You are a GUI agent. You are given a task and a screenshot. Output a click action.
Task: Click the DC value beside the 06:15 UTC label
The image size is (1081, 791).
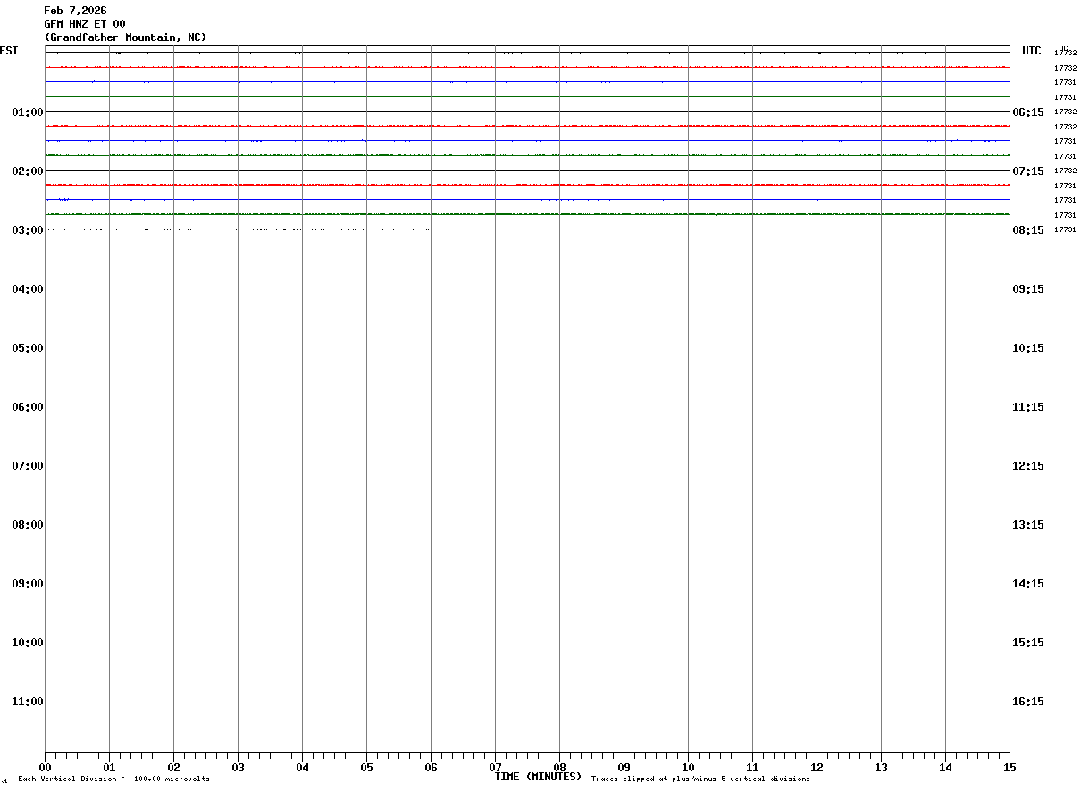tap(1065, 112)
